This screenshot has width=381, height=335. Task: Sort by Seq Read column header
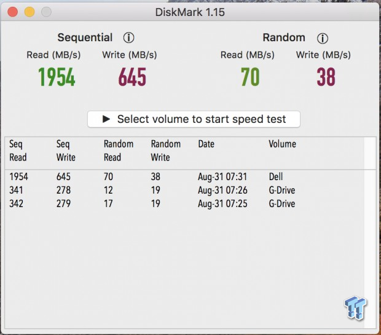click(x=18, y=151)
